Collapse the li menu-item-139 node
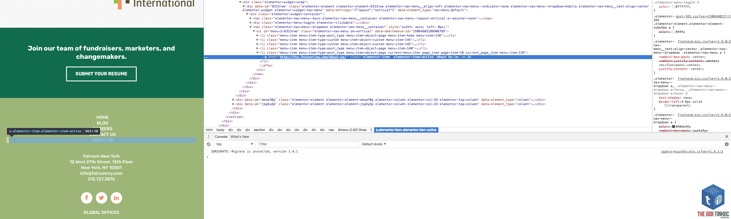 click(x=257, y=53)
